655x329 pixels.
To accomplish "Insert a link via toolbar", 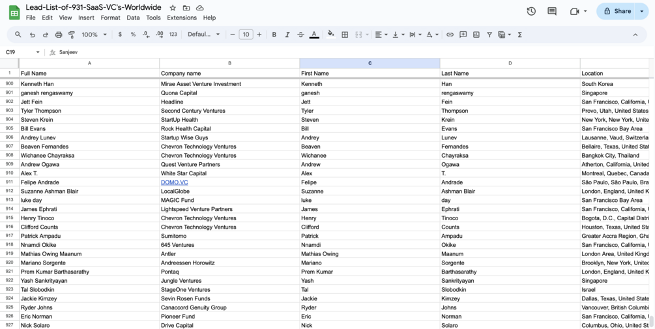I will (x=450, y=35).
